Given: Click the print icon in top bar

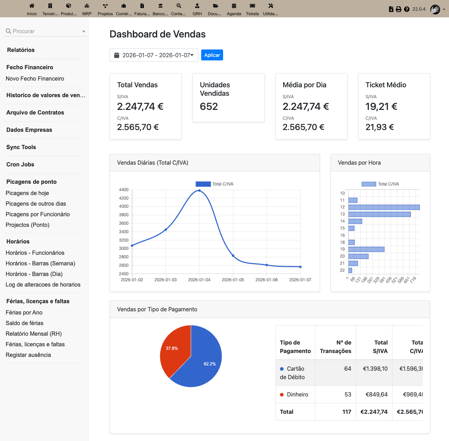Looking at the screenshot, I should tap(398, 9).
